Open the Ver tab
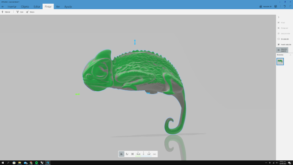 [58, 6]
